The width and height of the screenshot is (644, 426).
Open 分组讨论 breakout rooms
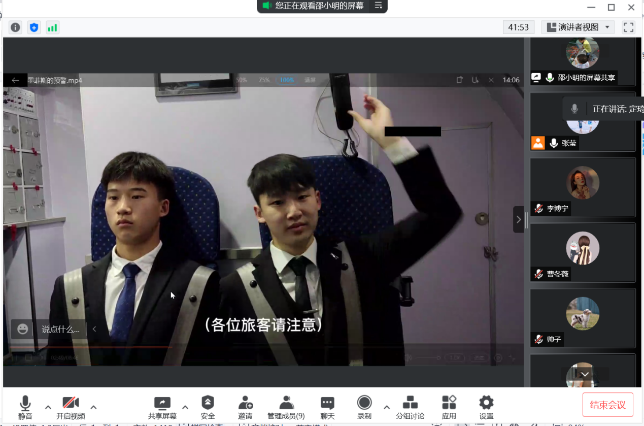pos(410,408)
